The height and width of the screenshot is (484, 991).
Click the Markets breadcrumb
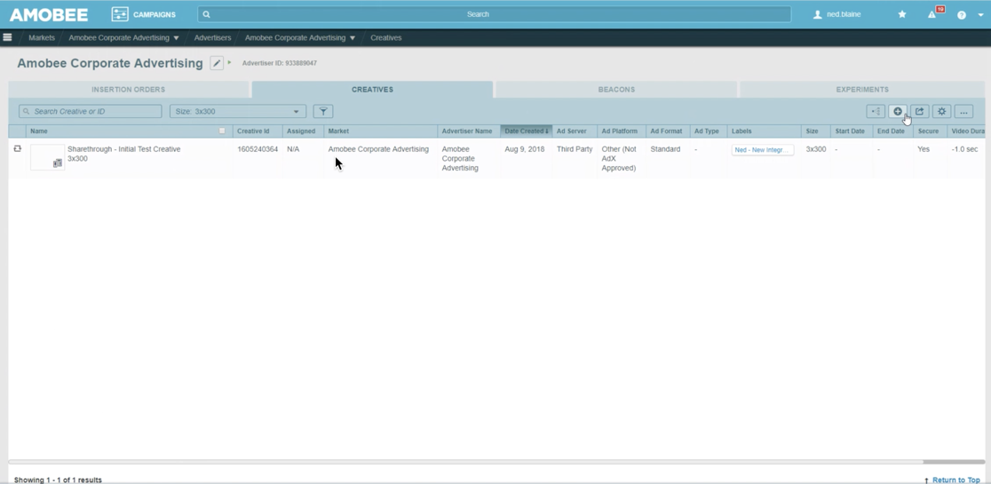tap(42, 38)
